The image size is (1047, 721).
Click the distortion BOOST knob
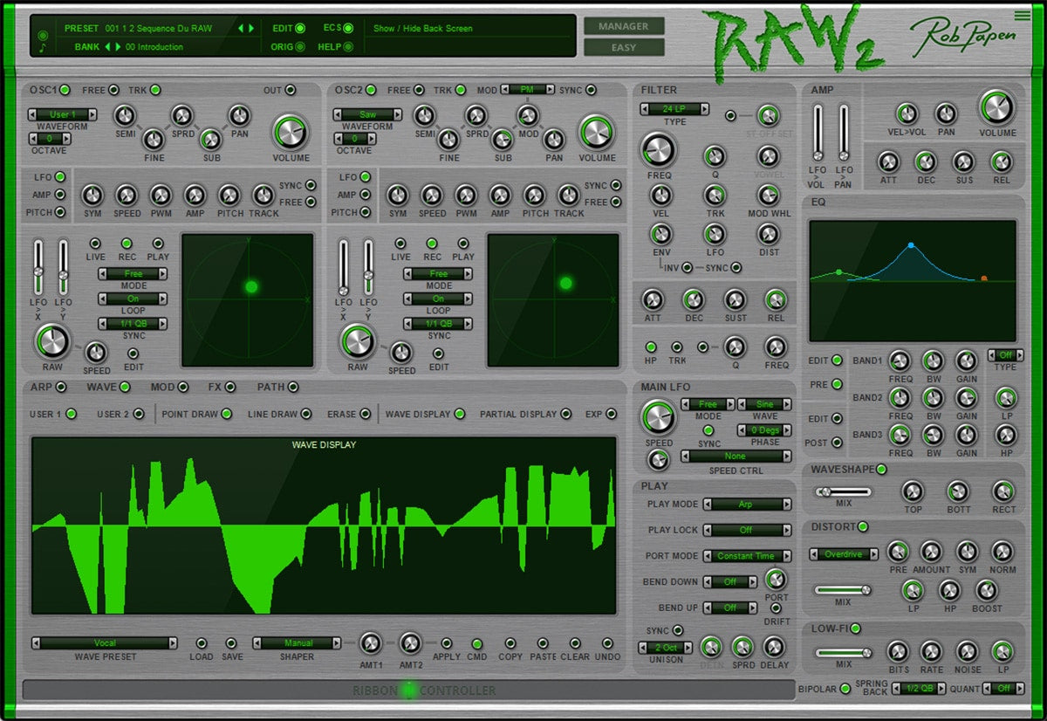[x=986, y=590]
